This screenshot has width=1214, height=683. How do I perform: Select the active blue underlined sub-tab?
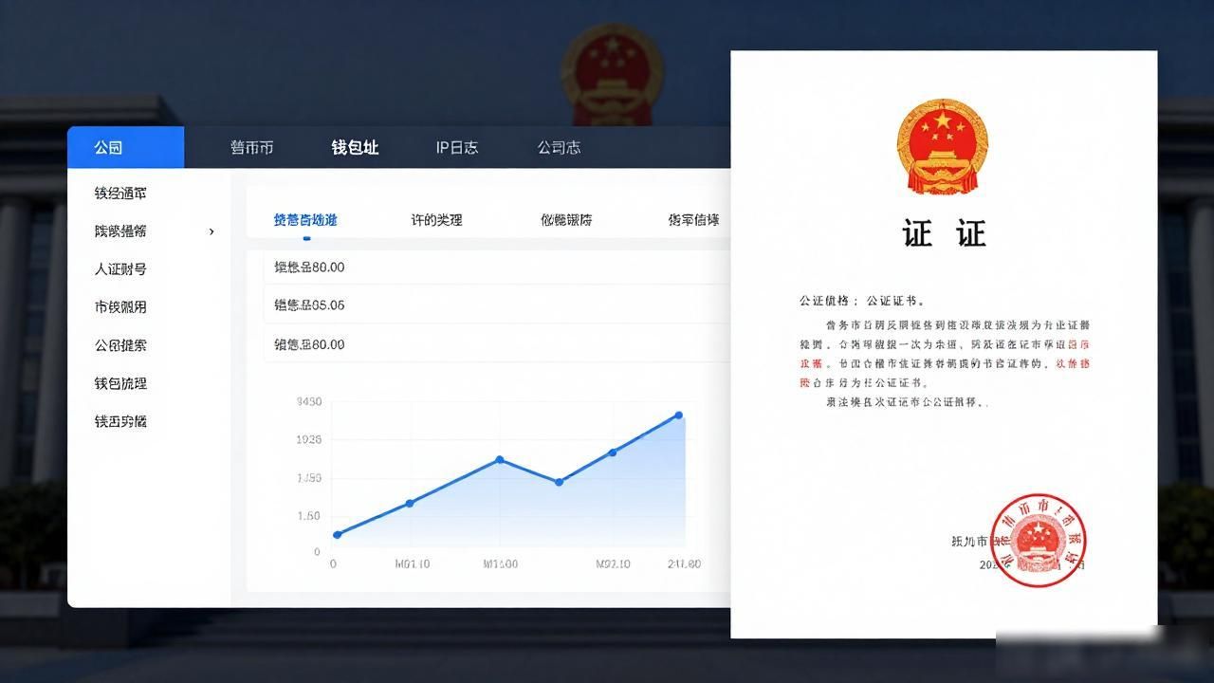pos(305,220)
